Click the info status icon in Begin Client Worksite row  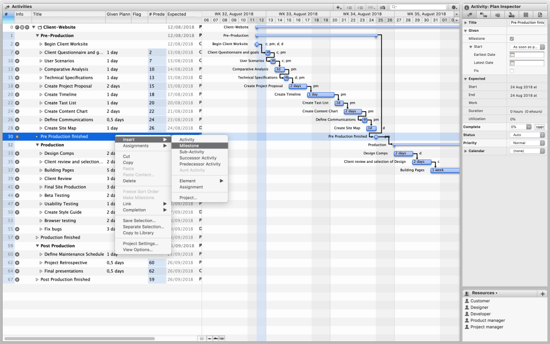pyautogui.click(x=17, y=44)
